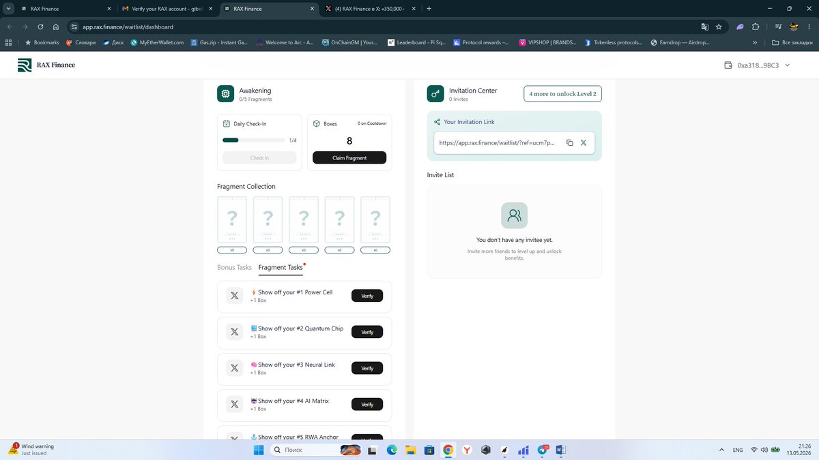Open the browser translate icon

pyautogui.click(x=704, y=27)
